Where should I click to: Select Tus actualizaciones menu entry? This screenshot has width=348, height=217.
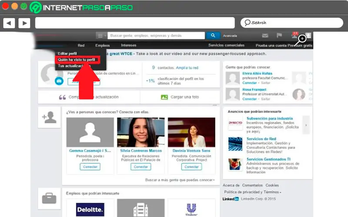pos(74,66)
